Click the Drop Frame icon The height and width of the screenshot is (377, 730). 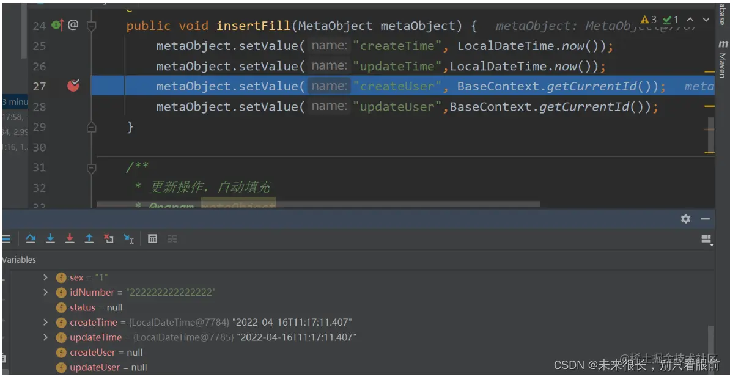pos(109,239)
